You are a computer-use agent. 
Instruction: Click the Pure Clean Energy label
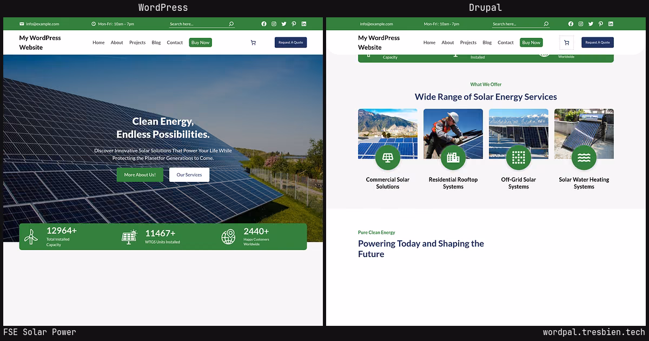(376, 233)
